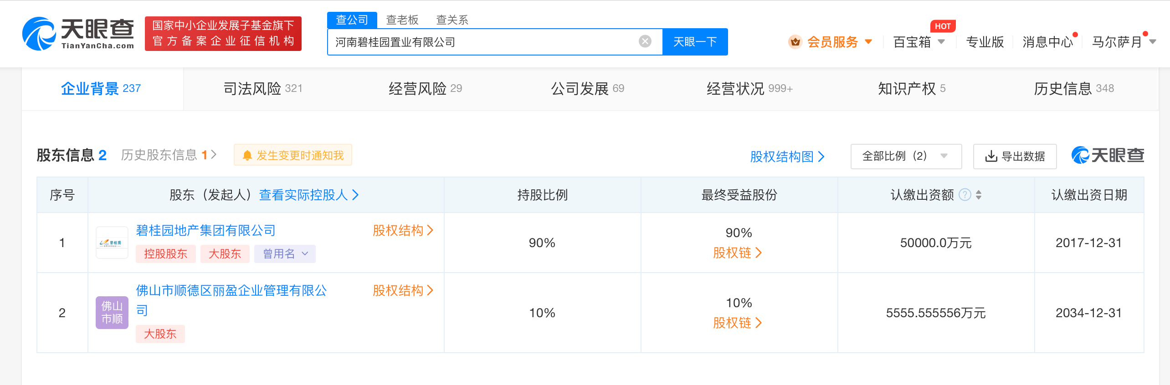Open 股权结构图 link
The height and width of the screenshot is (385, 1170).
787,157
